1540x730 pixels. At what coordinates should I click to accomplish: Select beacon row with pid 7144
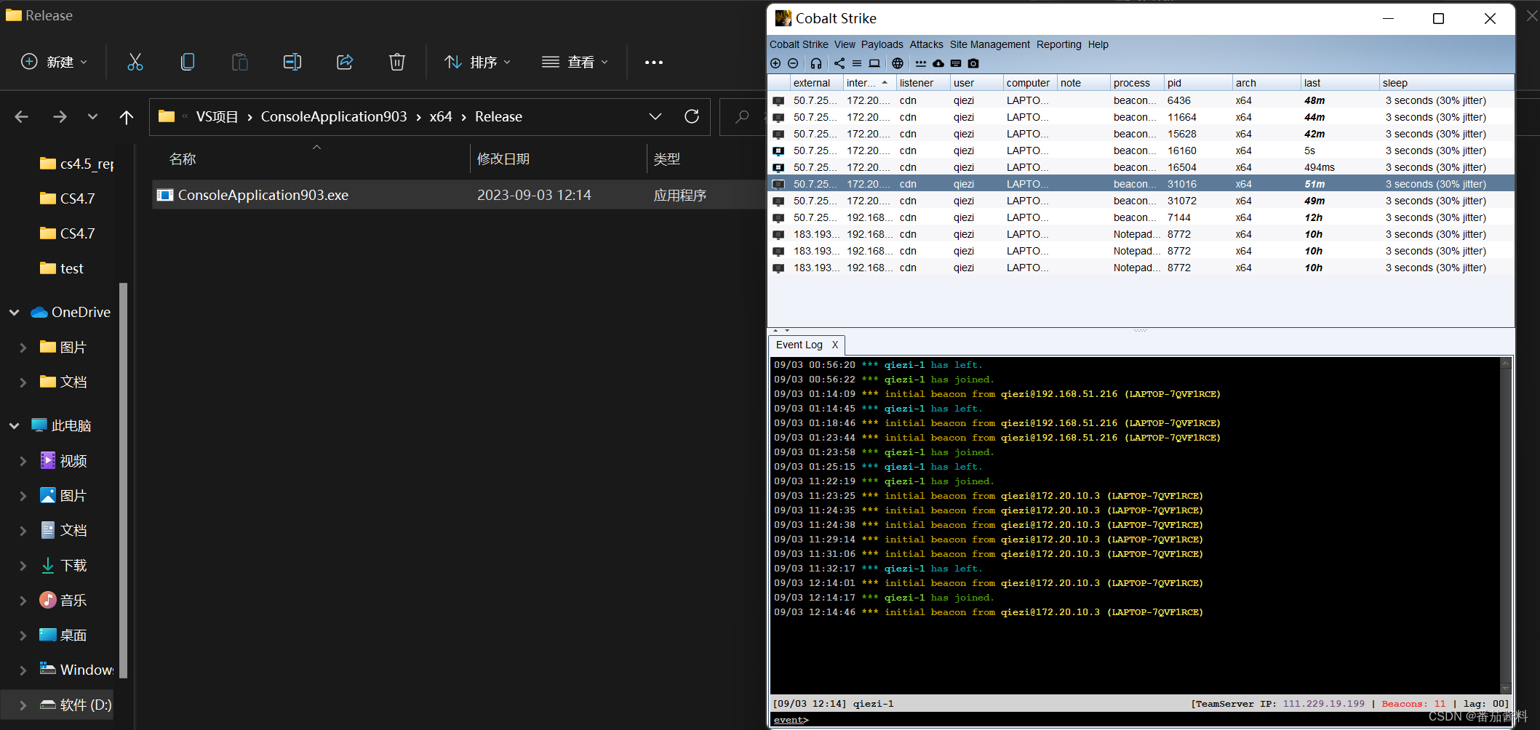click(x=1141, y=218)
